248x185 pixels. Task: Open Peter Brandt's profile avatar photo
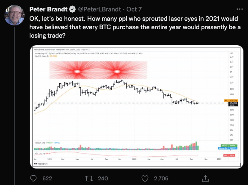pyautogui.click(x=14, y=15)
